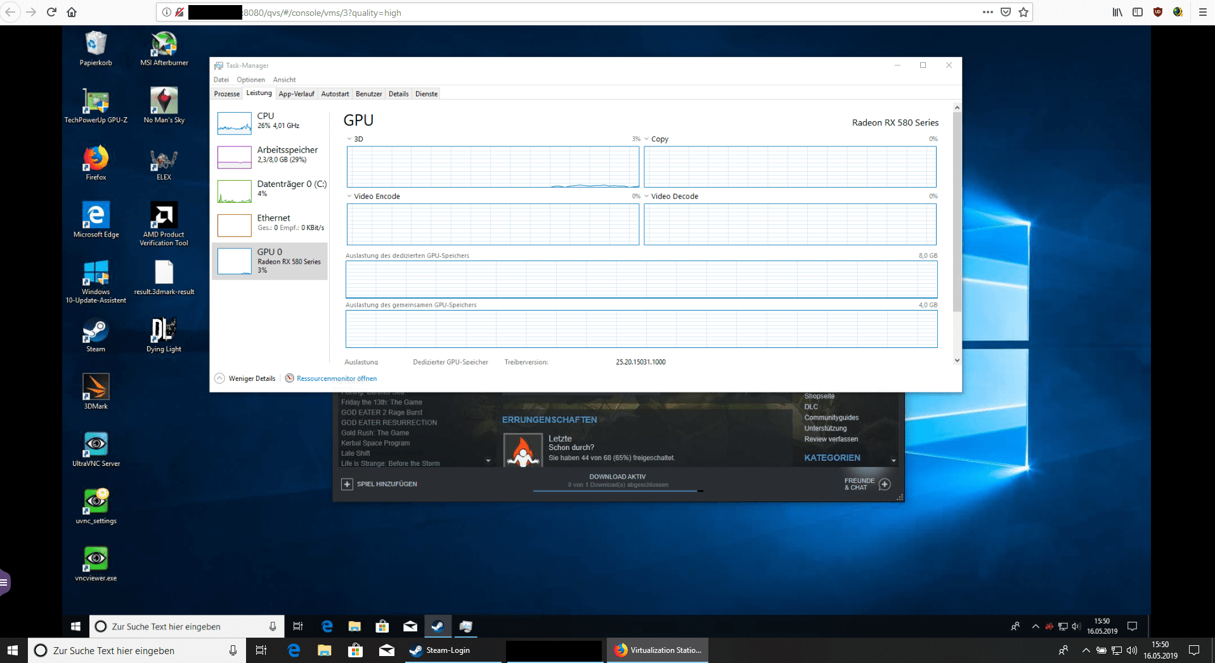Screen dimensions: 1215x663
Task: Open Edge from remote VM taskbar
Action: (327, 626)
